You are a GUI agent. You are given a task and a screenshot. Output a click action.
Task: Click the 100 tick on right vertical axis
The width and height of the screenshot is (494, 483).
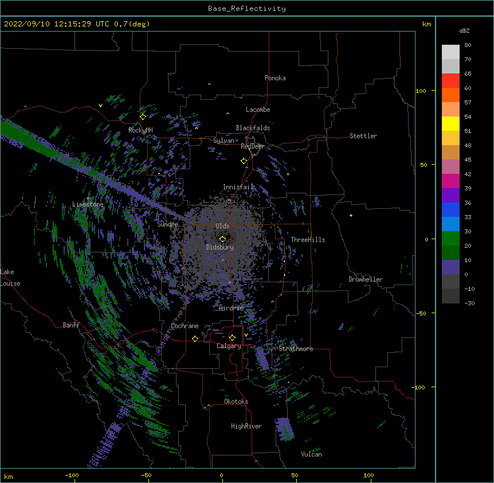(421, 91)
